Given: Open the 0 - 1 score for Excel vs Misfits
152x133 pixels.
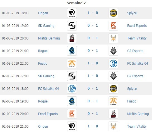Looking at the screenshot, I should (x=93, y=113).
